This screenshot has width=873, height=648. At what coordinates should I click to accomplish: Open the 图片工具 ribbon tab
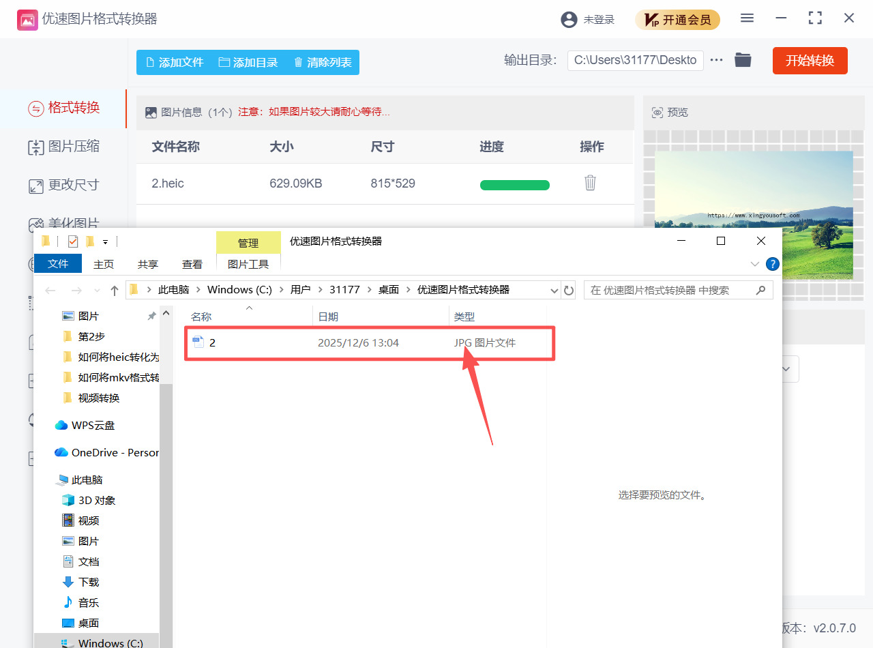point(248,264)
